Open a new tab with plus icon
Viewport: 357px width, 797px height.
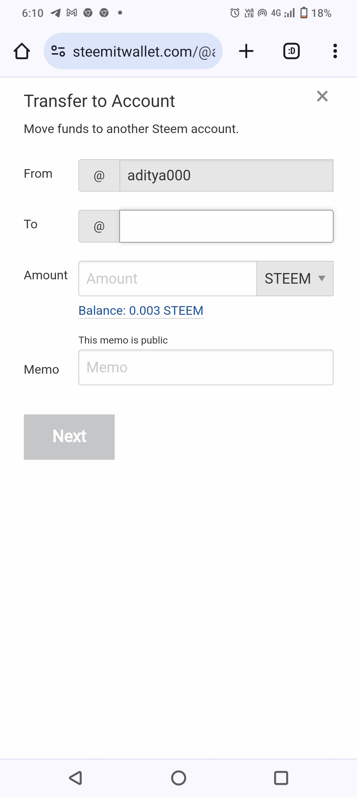point(246,51)
